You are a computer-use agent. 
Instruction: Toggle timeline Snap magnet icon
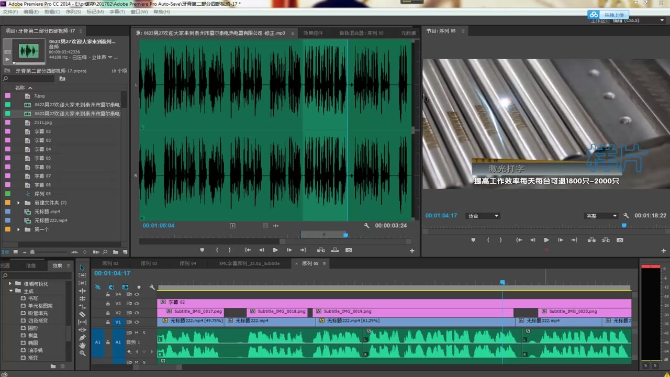point(111,287)
